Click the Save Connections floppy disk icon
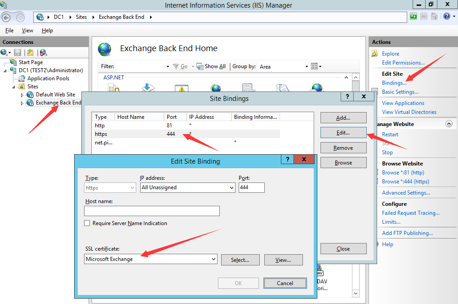The image size is (458, 304). (x=18, y=52)
